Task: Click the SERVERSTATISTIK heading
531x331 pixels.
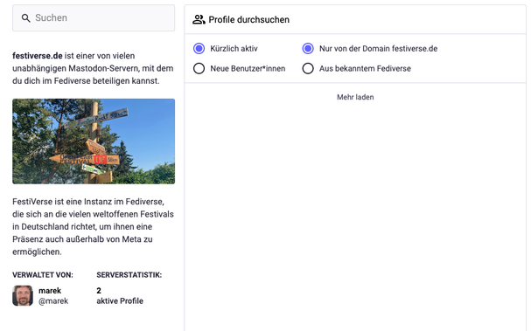Action: point(129,275)
